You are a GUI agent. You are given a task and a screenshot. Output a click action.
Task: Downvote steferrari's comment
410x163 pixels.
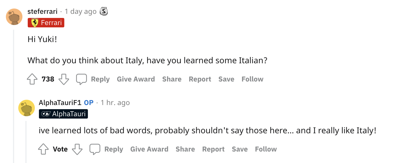coord(64,79)
